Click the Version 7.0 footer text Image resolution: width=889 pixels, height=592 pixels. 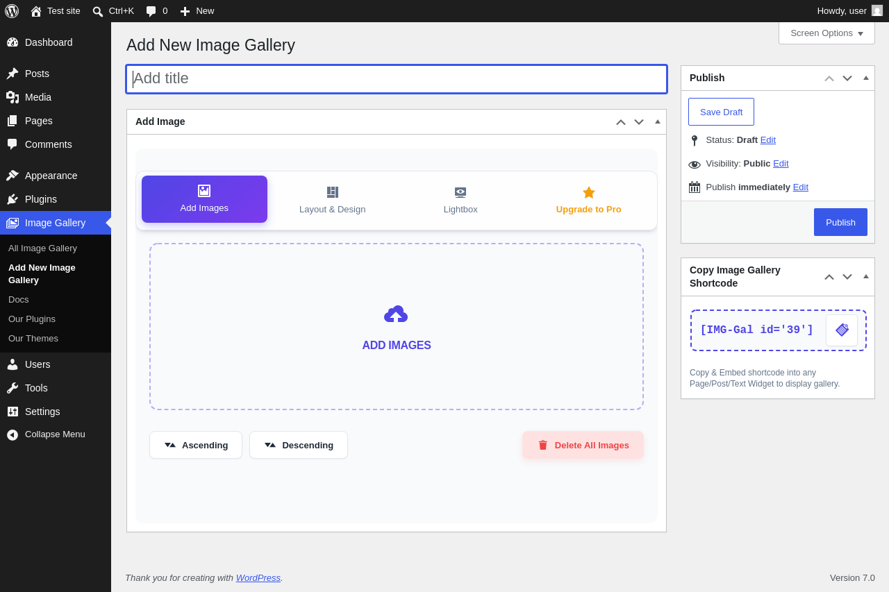[852, 578]
